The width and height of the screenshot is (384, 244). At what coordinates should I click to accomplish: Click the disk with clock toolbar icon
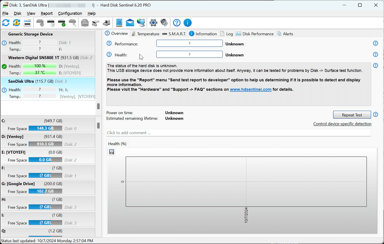pos(51,23)
